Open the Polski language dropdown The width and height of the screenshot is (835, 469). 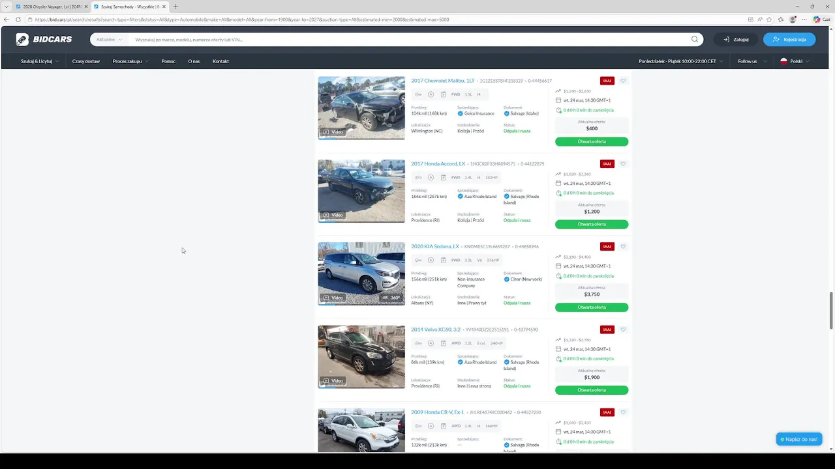click(795, 61)
